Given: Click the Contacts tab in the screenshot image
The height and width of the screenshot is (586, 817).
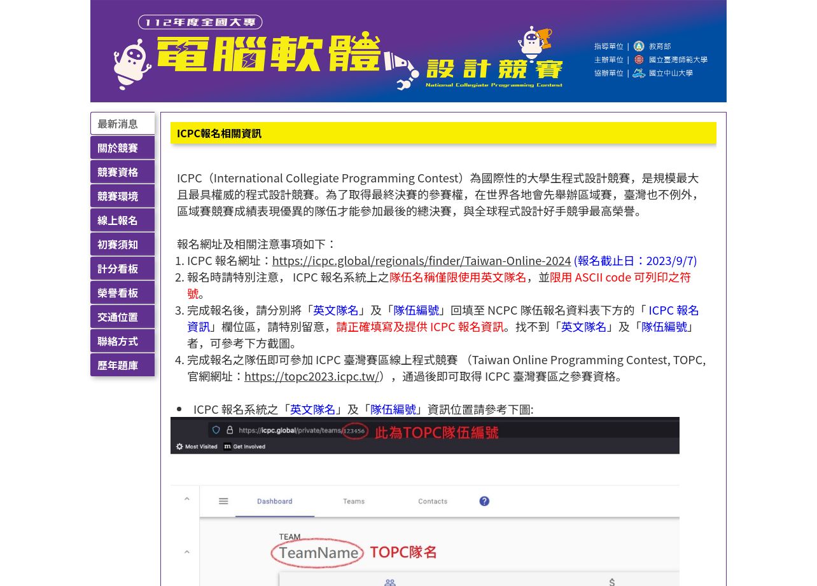Looking at the screenshot, I should (433, 501).
